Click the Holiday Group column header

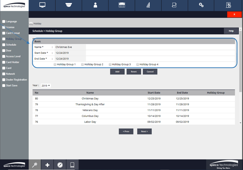coord(216,93)
